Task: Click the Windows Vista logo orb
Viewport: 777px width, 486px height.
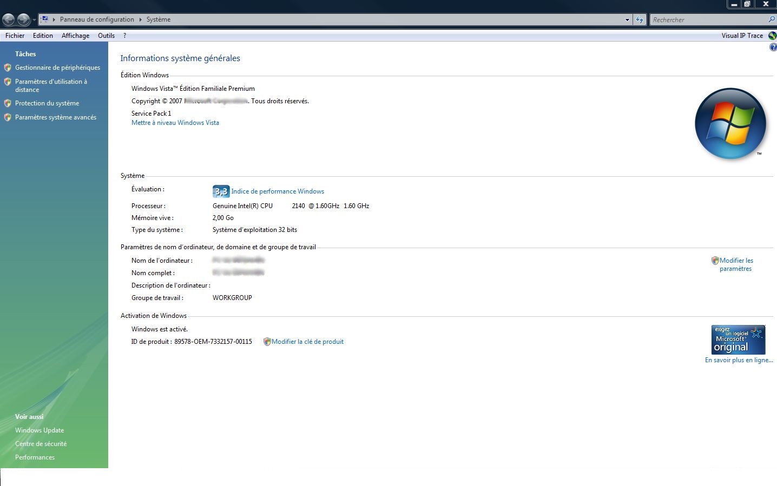Action: (730, 124)
